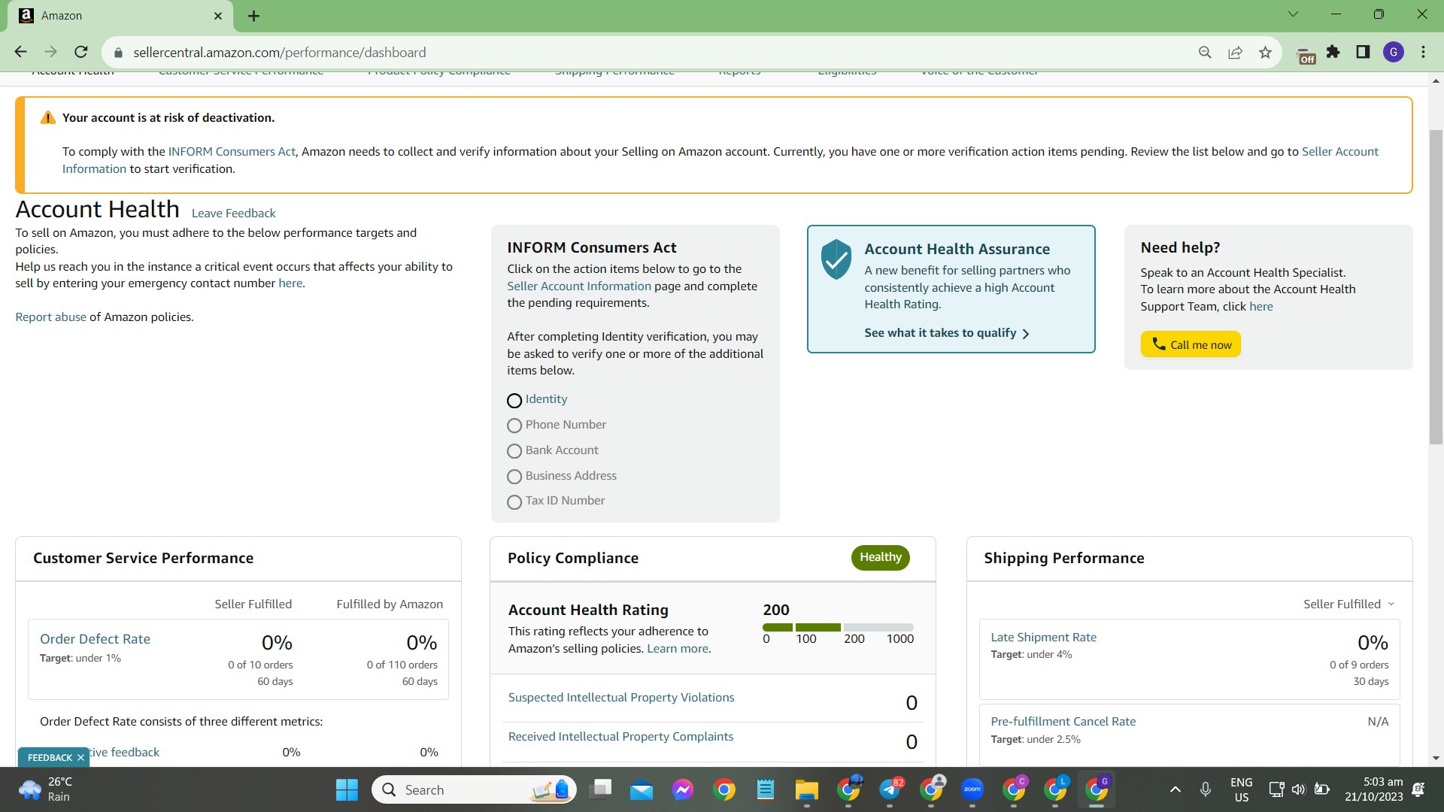
Task: Open the Order Defect Rate link
Action: (95, 639)
